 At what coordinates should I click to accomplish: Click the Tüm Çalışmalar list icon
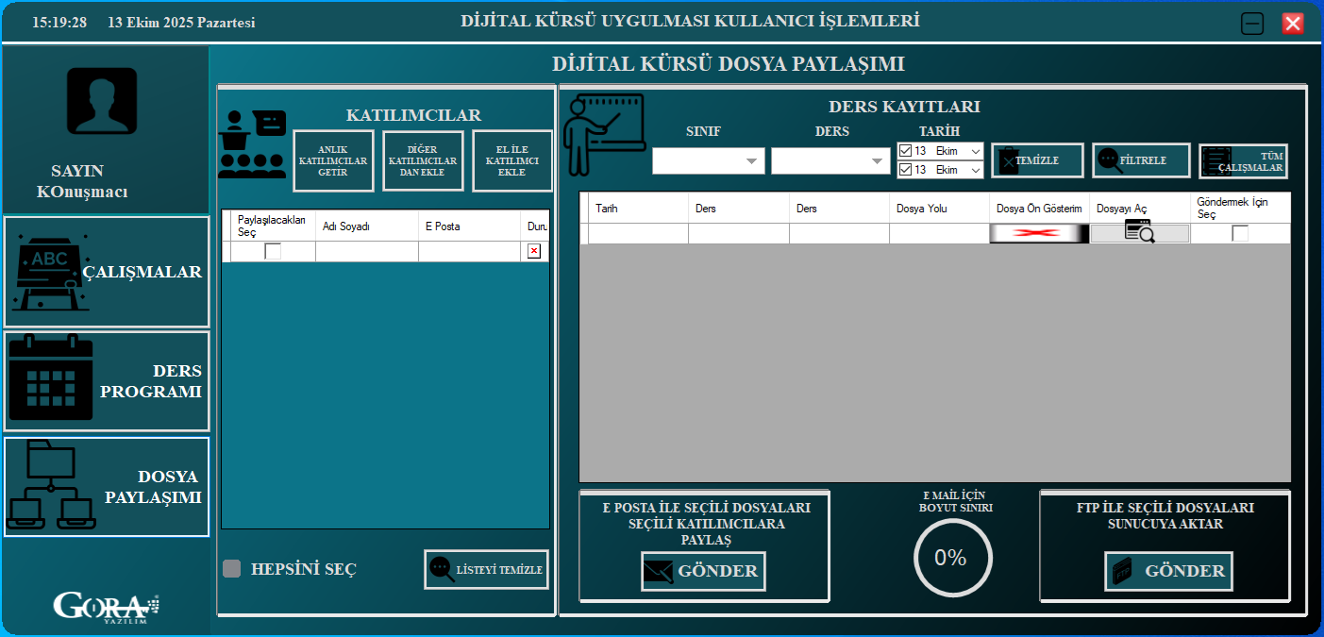[1216, 161]
